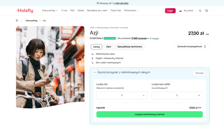Click the woman with phone product image
Screen dimensions: 224x127
[x=50, y=67]
